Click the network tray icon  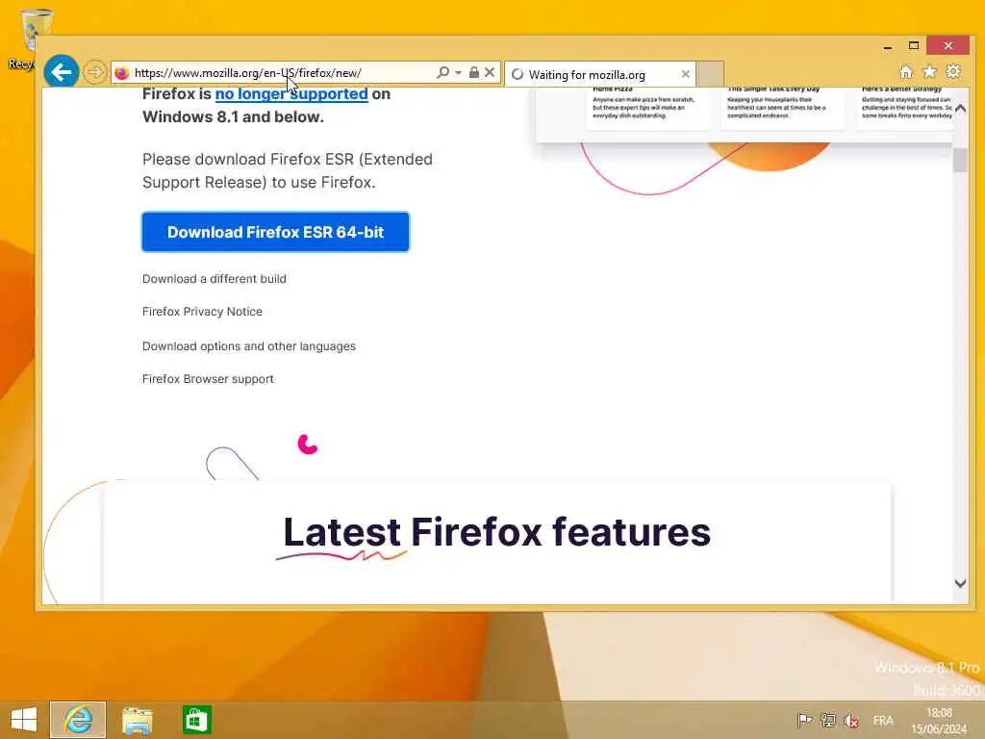[828, 720]
